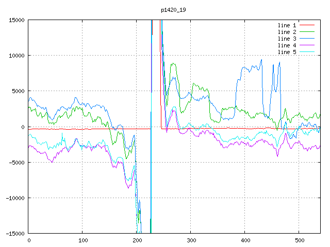330x247 pixels.
Task: Click the x-axis label 100
Action: 83,240
